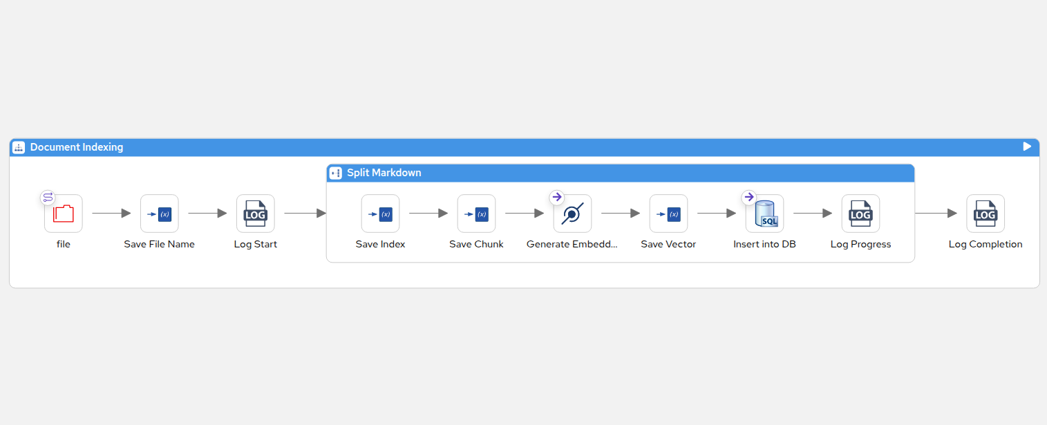1047x425 pixels.
Task: Click scope icon beside Split Markdown title
Action: 336,173
